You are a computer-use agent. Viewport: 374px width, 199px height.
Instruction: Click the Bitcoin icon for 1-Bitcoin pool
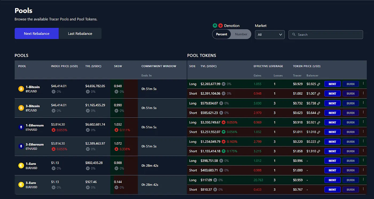[x=21, y=89]
